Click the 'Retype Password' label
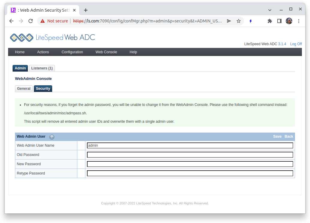The height and width of the screenshot is (223, 310). click(31, 173)
